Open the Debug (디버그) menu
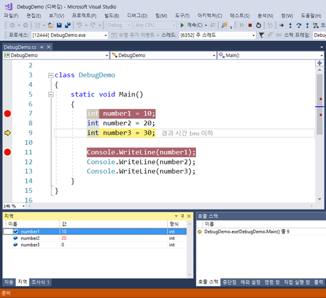Image resolution: width=326 pixels, height=298 pixels. [137, 16]
